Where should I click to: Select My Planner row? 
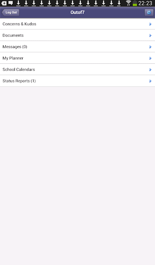[x=77, y=58]
